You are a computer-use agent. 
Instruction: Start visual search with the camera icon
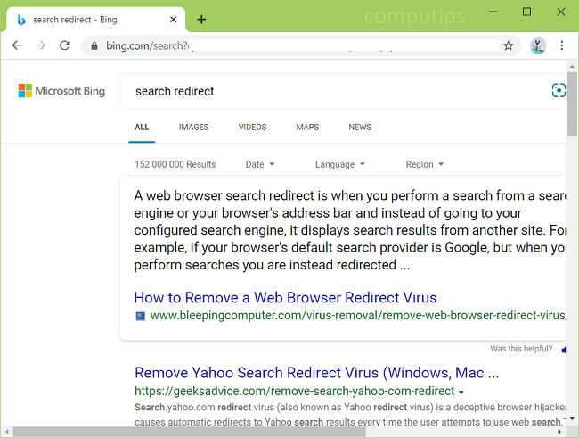click(559, 91)
